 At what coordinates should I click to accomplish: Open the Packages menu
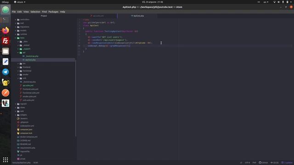click(x=53, y=11)
